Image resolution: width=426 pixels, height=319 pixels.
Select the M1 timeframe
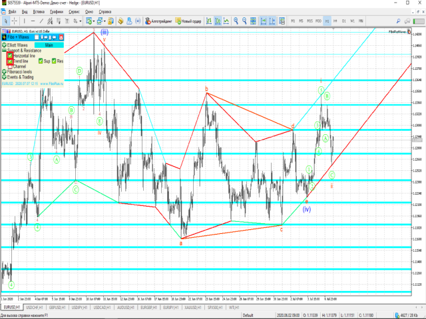(x=293, y=21)
